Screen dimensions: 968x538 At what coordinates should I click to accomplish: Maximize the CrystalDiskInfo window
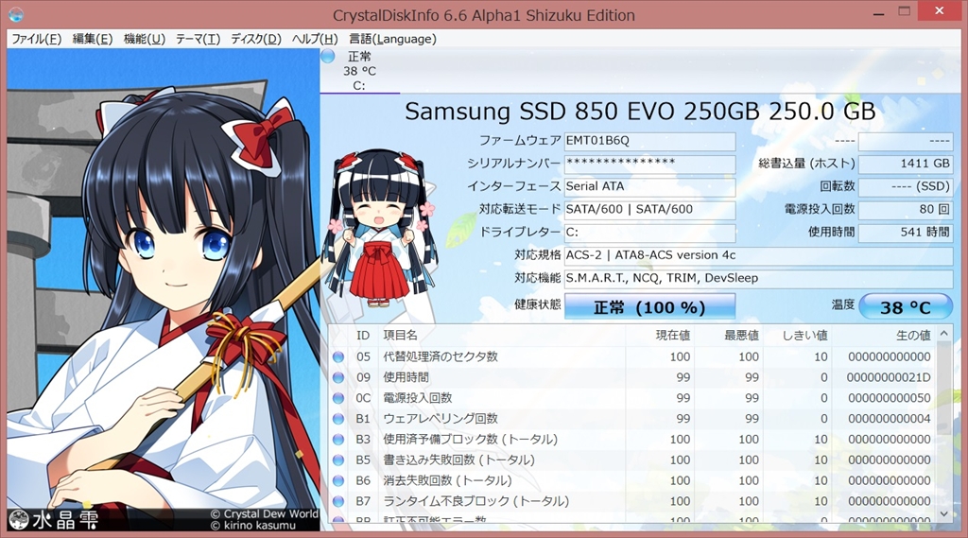[x=905, y=11]
